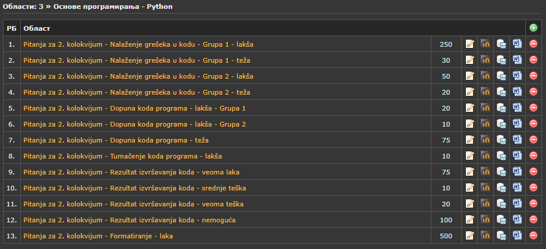Edit row 1 with the pencil icon
The height and width of the screenshot is (249, 546).
pos(470,44)
